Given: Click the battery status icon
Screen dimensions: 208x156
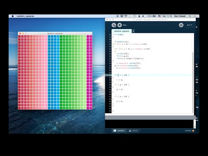Looking at the screenshot, I should (x=154, y=16).
